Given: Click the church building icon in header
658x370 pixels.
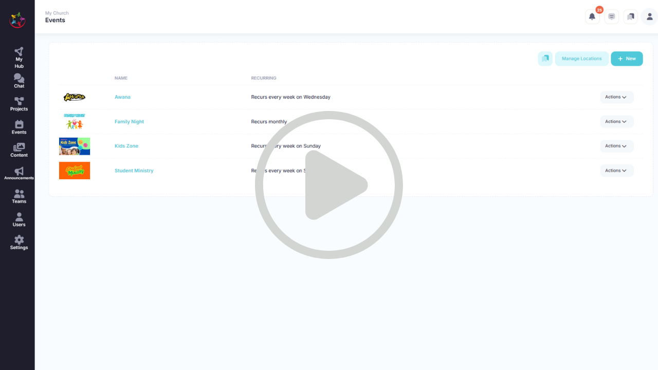Looking at the screenshot, I should (630, 16).
